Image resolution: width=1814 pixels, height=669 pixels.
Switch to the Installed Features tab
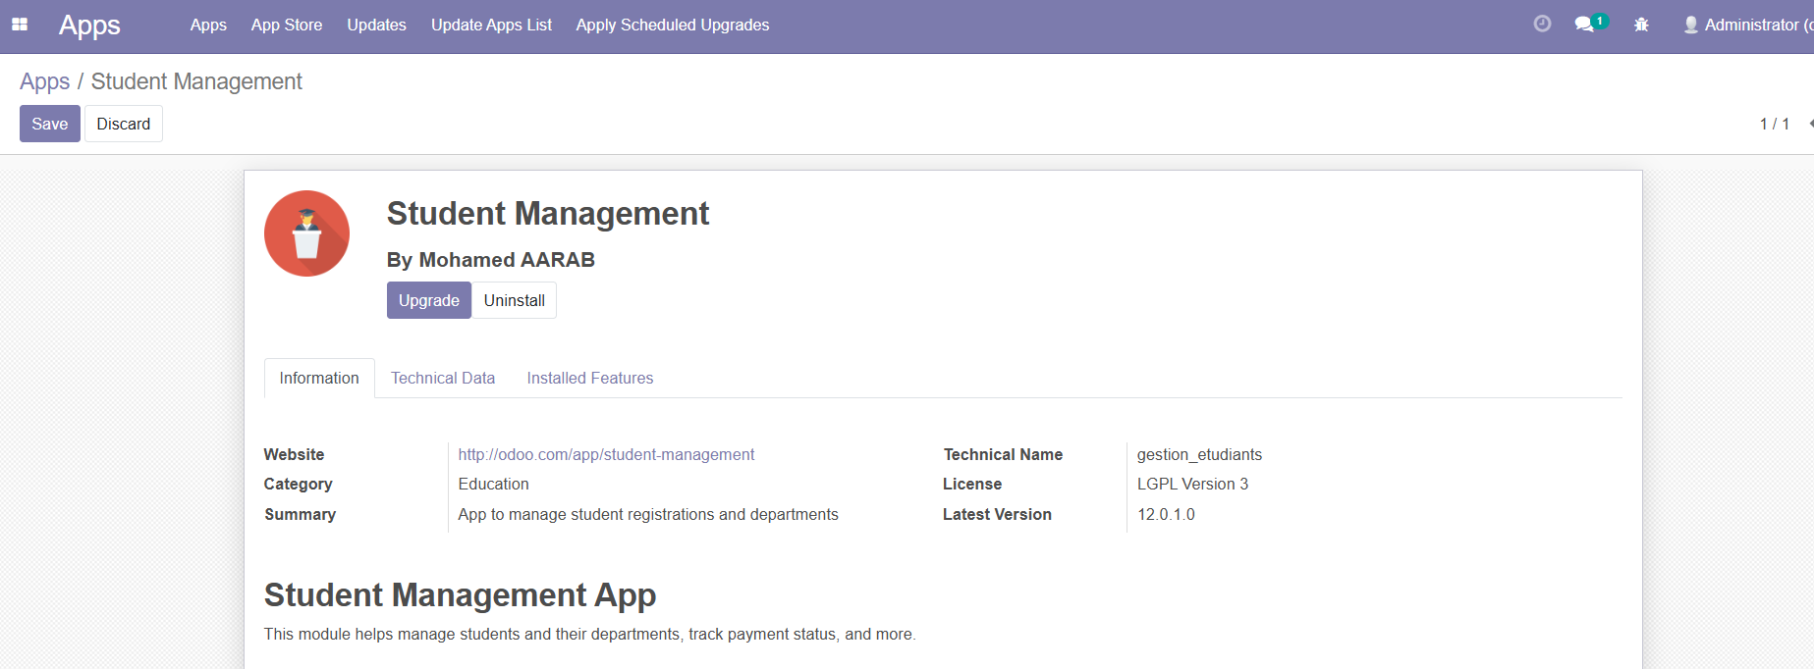tap(590, 378)
